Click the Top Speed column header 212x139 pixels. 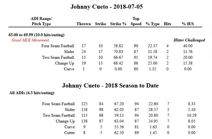point(136,21)
